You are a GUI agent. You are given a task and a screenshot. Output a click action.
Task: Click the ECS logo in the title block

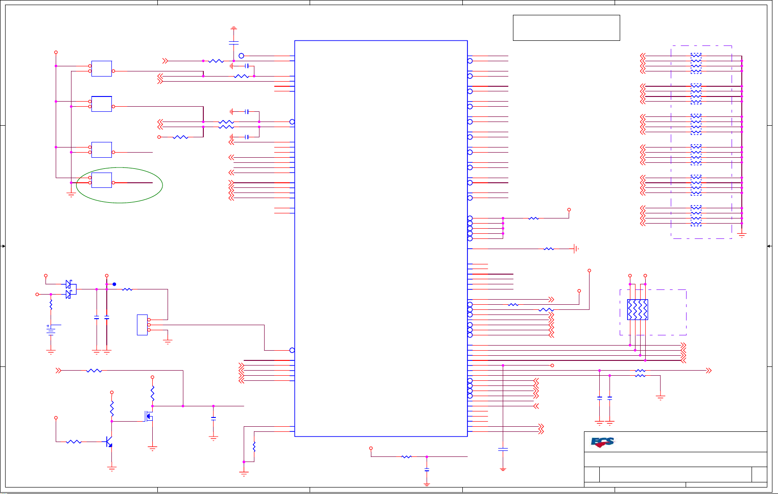[603, 442]
